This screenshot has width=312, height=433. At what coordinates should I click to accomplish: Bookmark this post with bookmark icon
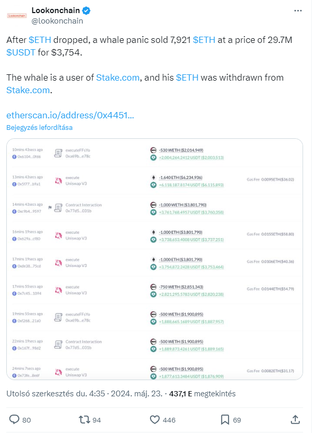tap(225, 420)
